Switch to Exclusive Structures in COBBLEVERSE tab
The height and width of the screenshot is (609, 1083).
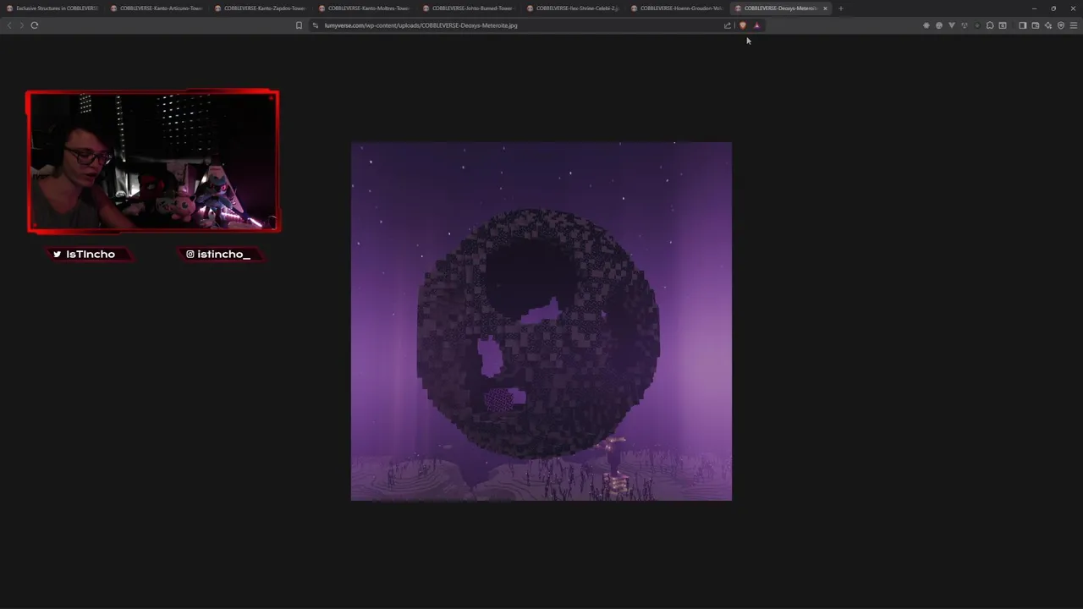tap(52, 8)
